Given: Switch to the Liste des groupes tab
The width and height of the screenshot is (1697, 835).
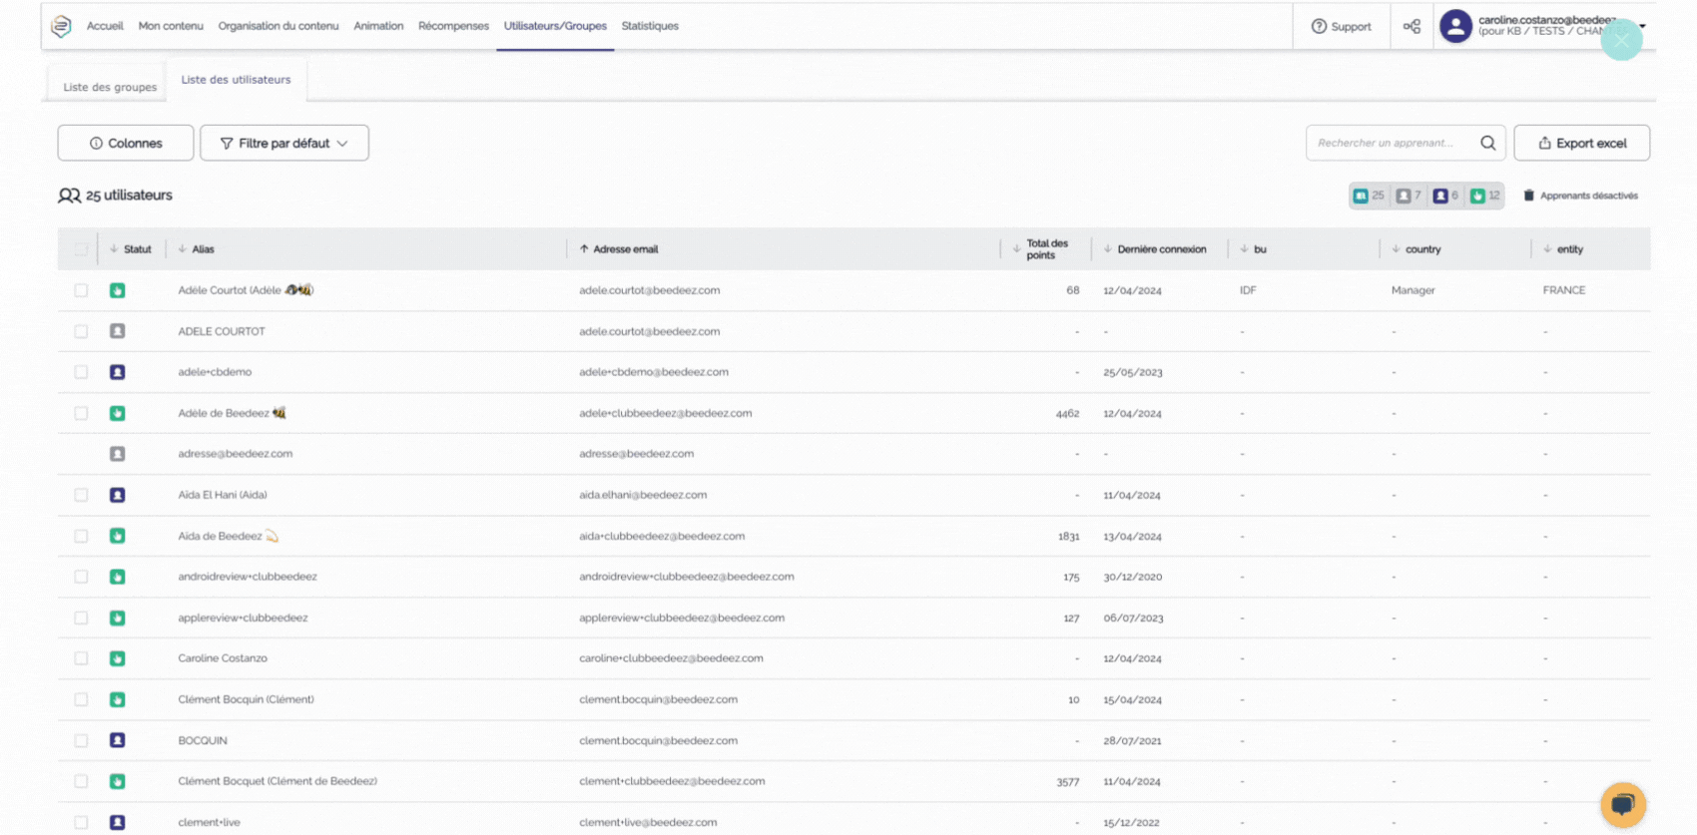Looking at the screenshot, I should (110, 87).
